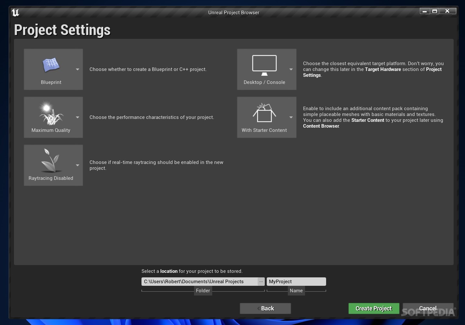Go back with the Back button
Image resolution: width=465 pixels, height=325 pixels.
[265, 308]
